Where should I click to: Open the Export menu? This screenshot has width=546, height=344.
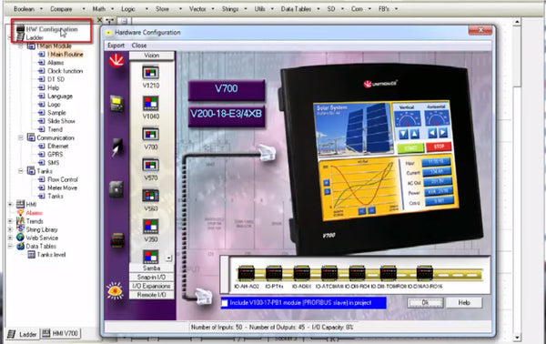point(116,46)
